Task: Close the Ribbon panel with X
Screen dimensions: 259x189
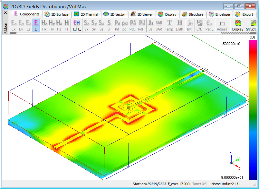Action: tap(5, 13)
